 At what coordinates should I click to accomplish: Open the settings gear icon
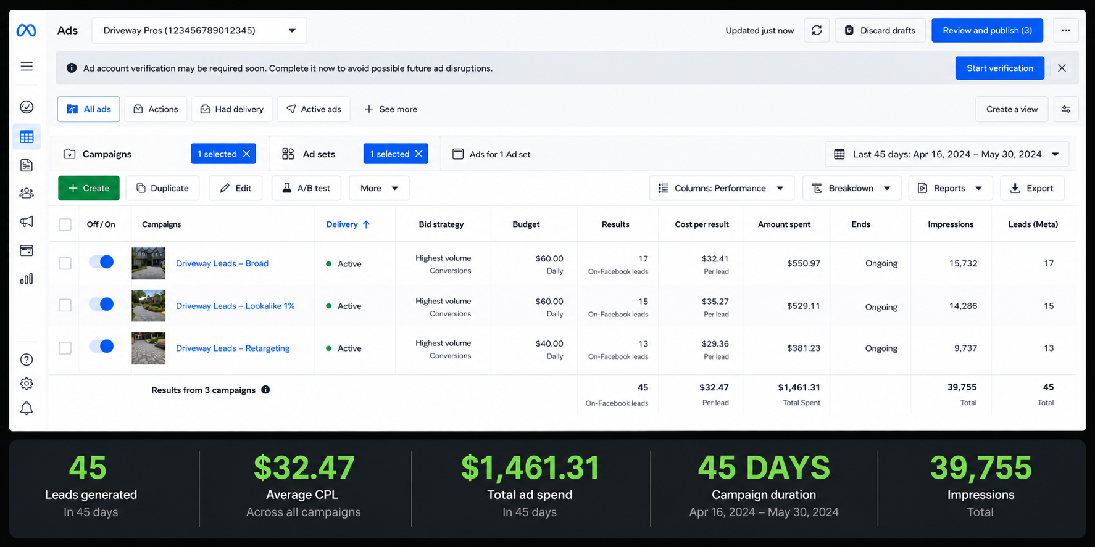pyautogui.click(x=27, y=384)
